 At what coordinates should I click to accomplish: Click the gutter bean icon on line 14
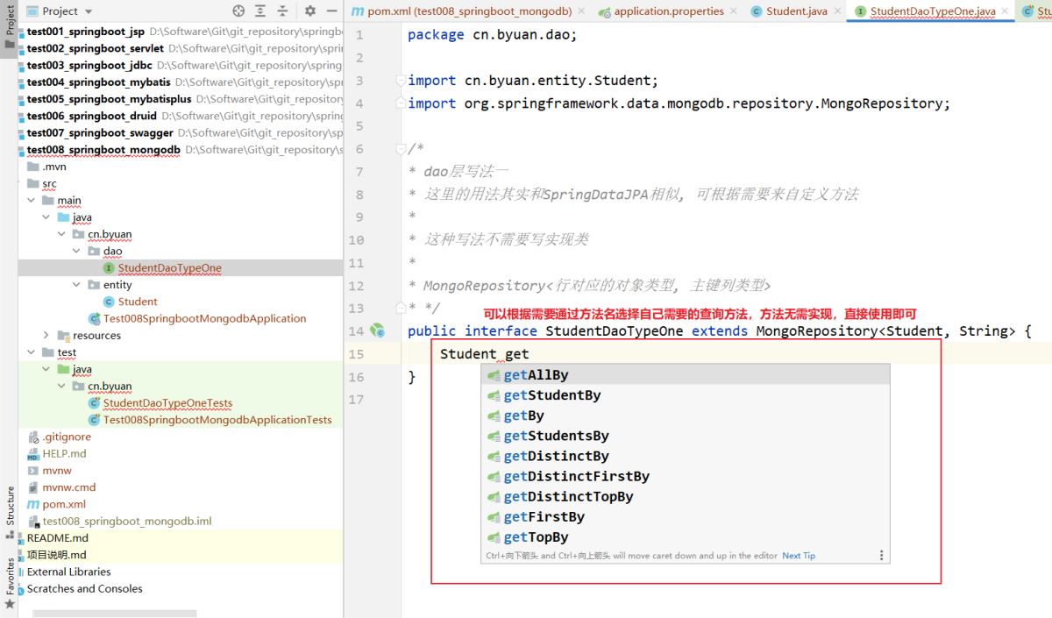[377, 330]
